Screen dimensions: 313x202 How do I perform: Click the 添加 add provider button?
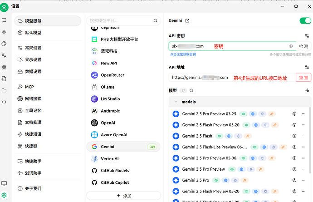click(x=124, y=196)
